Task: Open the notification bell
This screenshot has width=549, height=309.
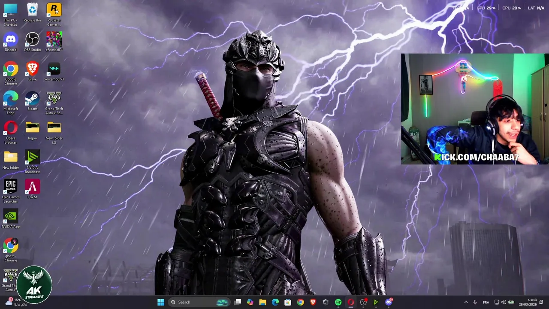Action: 542,302
